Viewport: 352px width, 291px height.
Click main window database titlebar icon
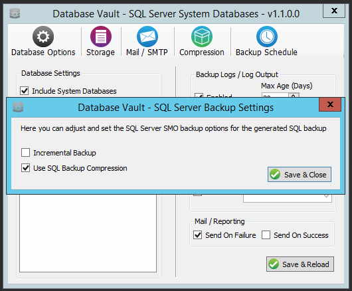tap(15, 13)
